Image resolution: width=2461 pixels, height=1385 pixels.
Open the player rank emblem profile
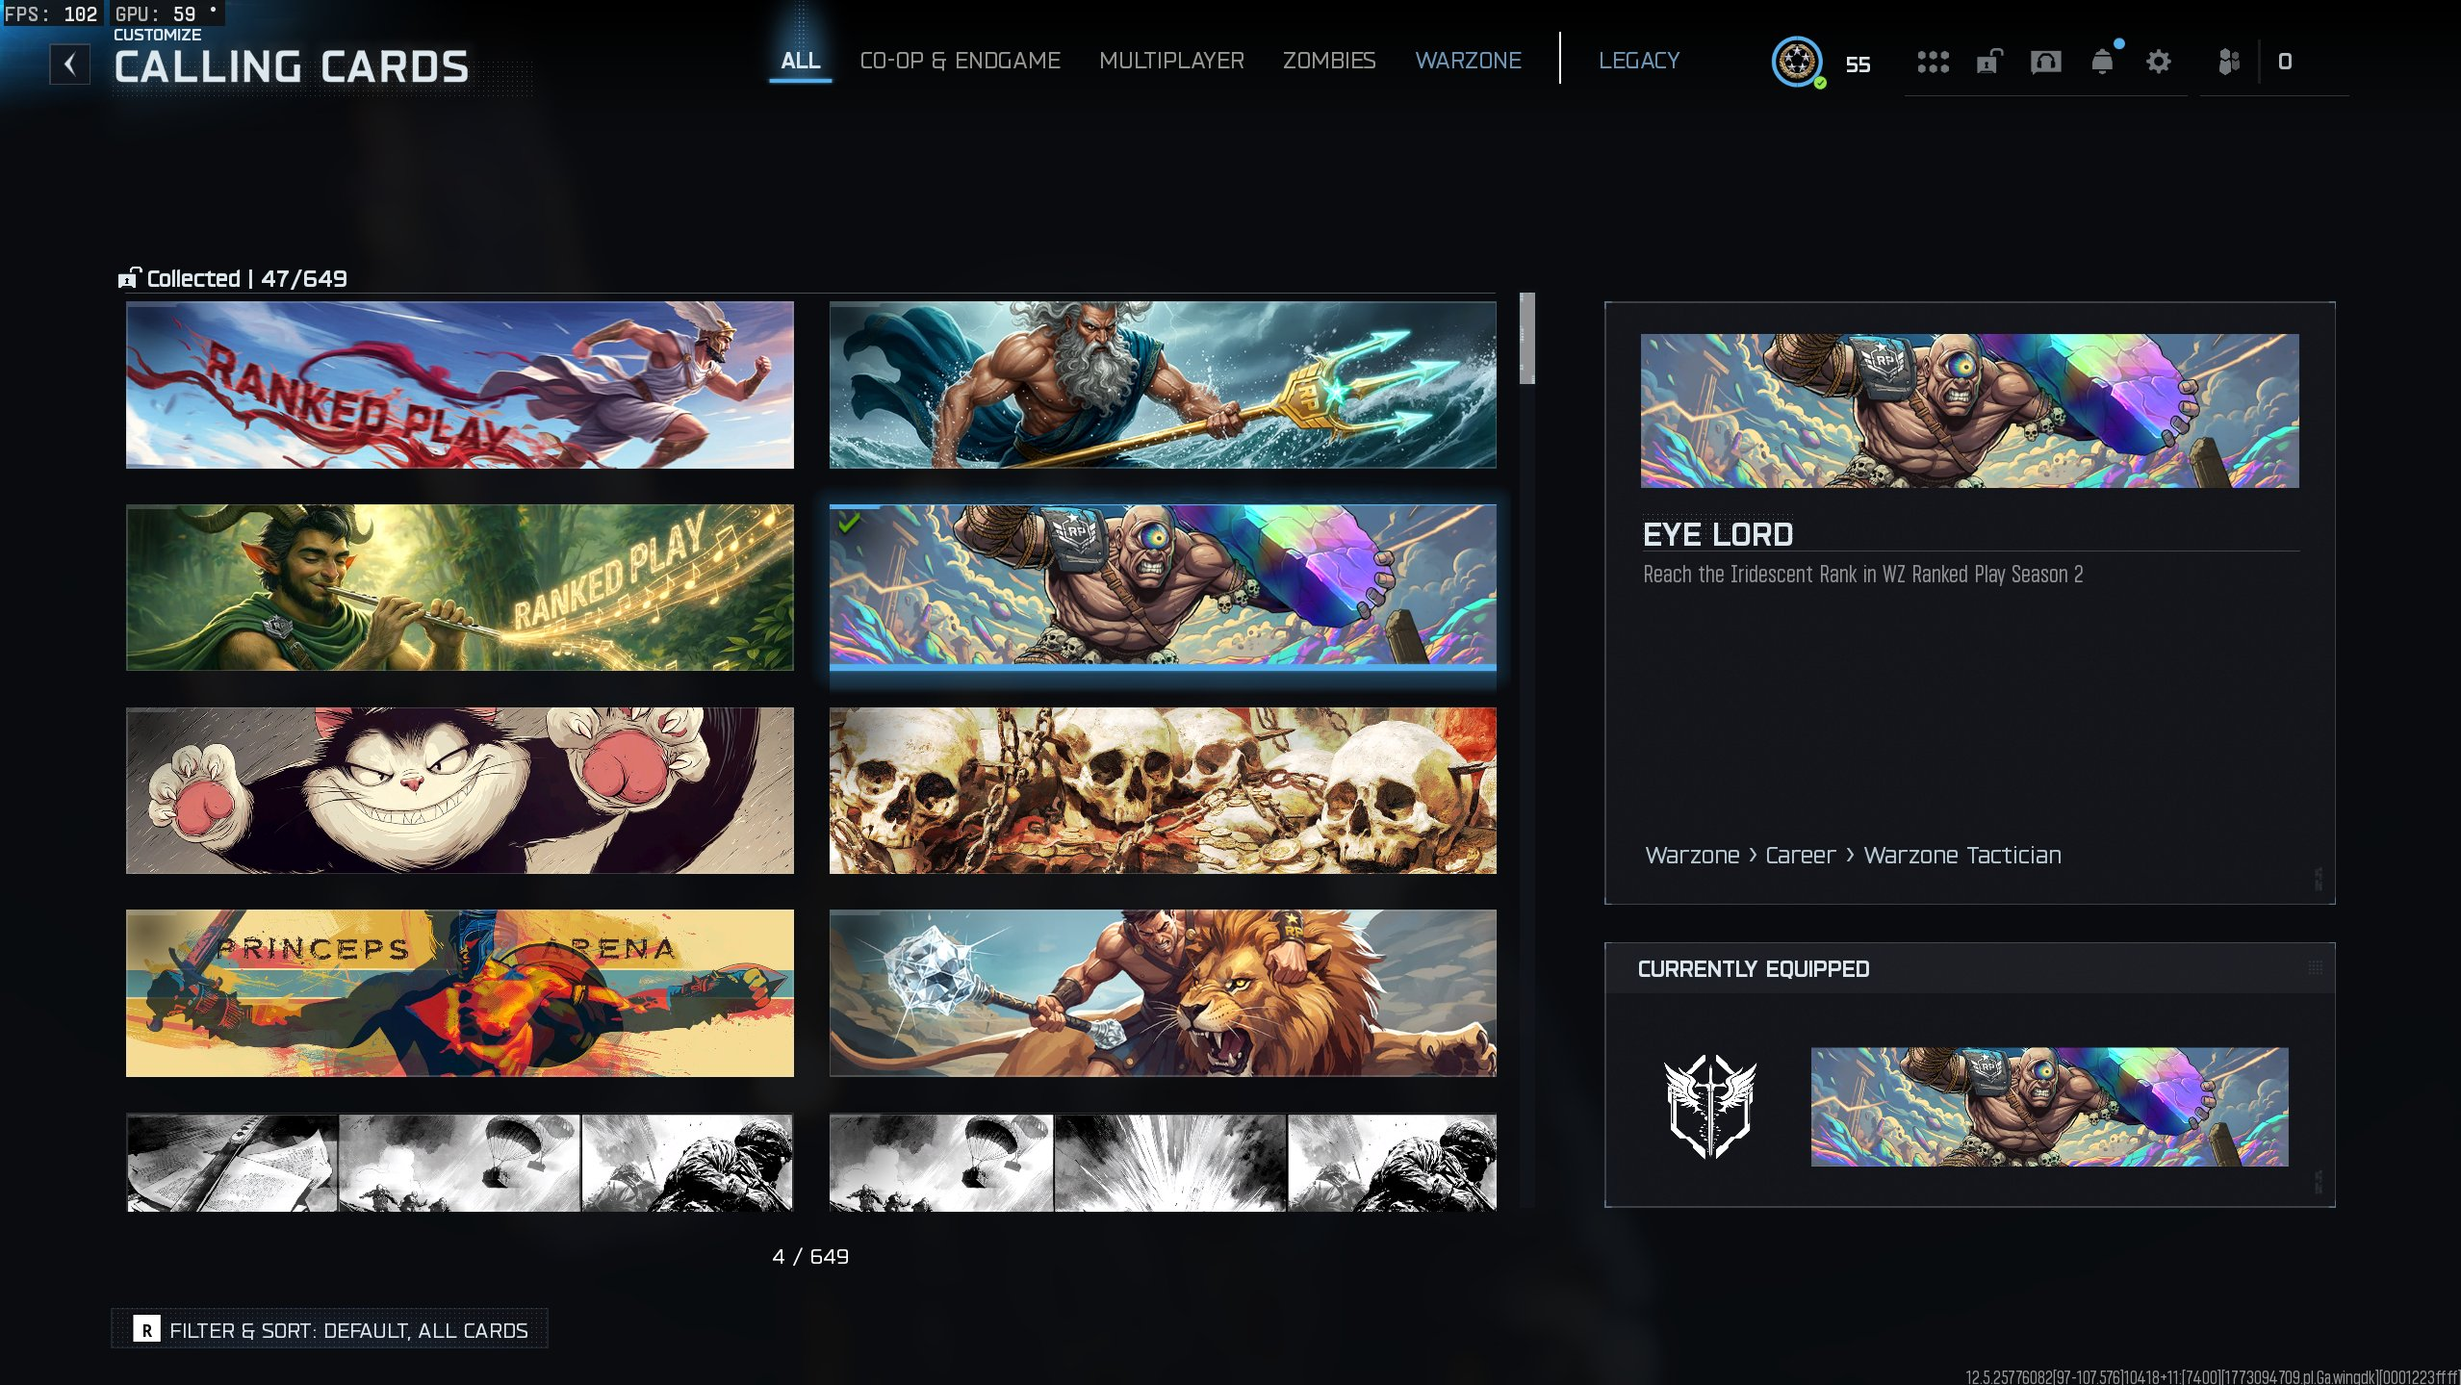coord(1797,63)
